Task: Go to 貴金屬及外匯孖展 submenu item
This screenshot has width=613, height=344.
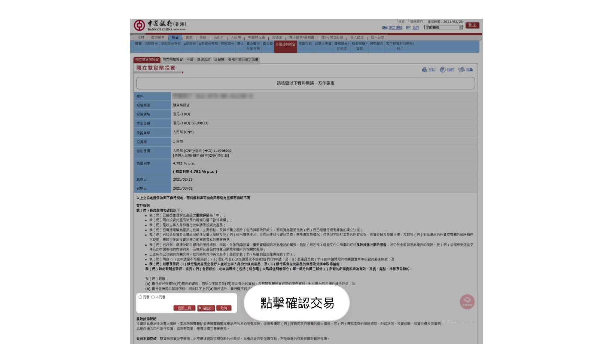Action: tap(253, 46)
